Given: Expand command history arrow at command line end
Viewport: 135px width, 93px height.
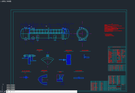Looking at the screenshot, I should 76,92.
